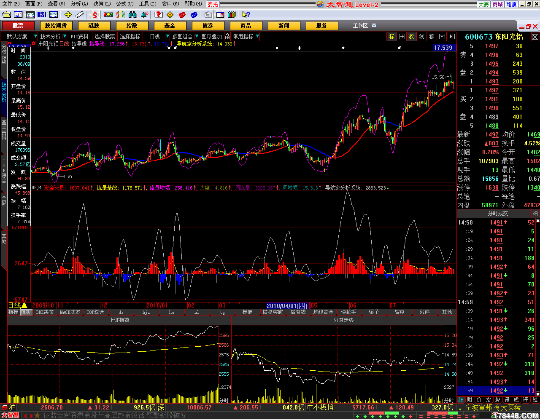Screen dimensions: 540x420
Task: Click the 标 mark toggle button
Action: coord(391,37)
